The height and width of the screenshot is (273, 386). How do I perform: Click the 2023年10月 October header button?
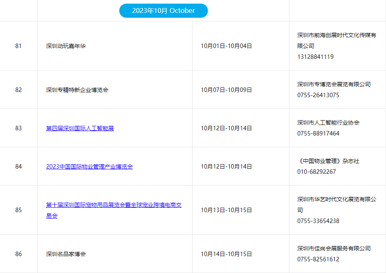(164, 10)
